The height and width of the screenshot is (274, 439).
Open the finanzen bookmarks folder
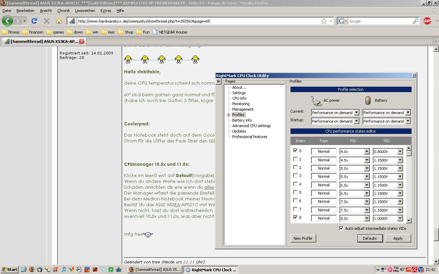pyautogui.click(x=33, y=32)
